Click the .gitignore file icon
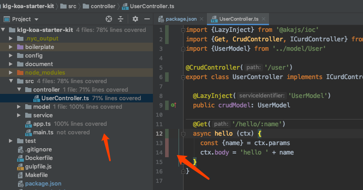The image size is (363, 190). (x=20, y=150)
